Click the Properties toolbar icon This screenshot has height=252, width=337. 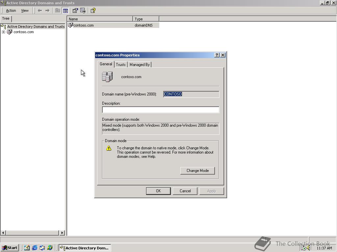point(75,10)
